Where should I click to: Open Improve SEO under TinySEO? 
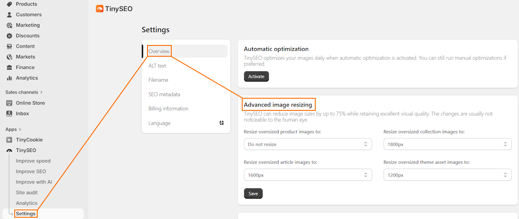click(31, 171)
